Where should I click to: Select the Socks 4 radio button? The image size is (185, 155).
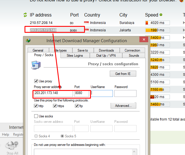(x=36, y=136)
